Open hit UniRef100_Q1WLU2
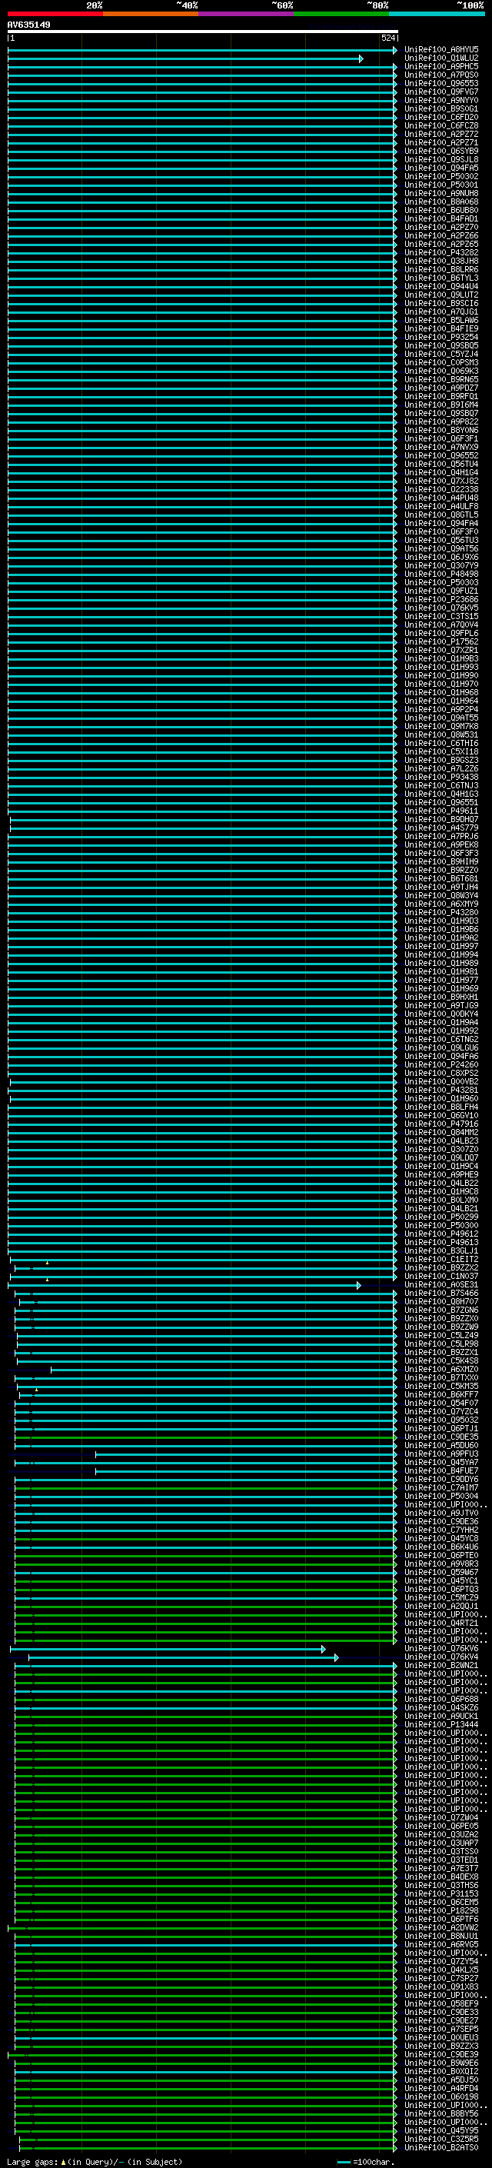The height and width of the screenshot is (2168, 492). click(441, 58)
